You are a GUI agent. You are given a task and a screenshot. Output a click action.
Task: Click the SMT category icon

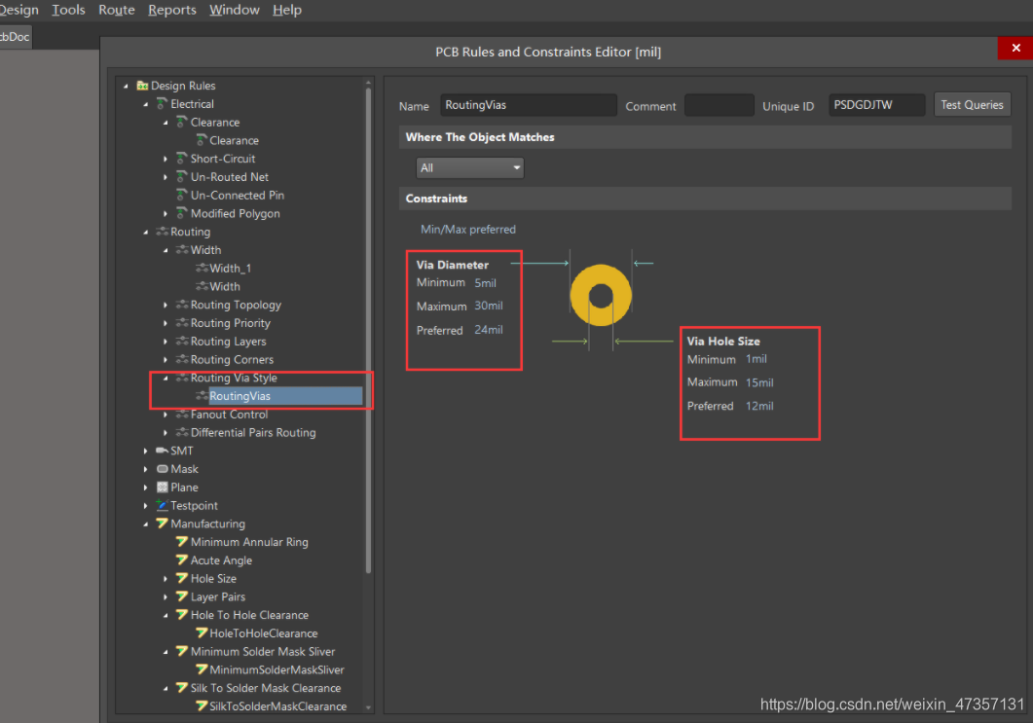pyautogui.click(x=162, y=451)
